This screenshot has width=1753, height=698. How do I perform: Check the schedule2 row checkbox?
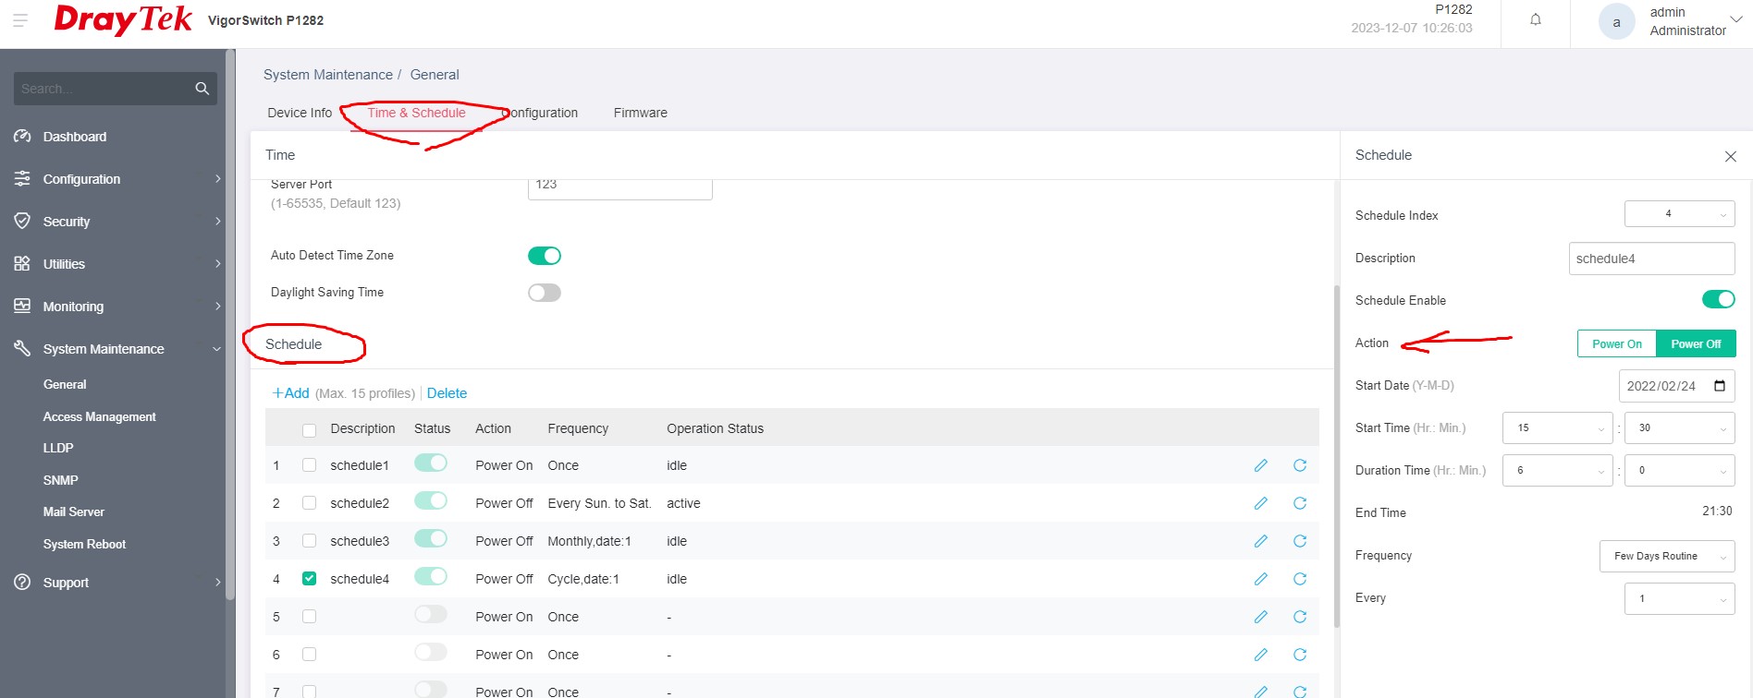[309, 503]
